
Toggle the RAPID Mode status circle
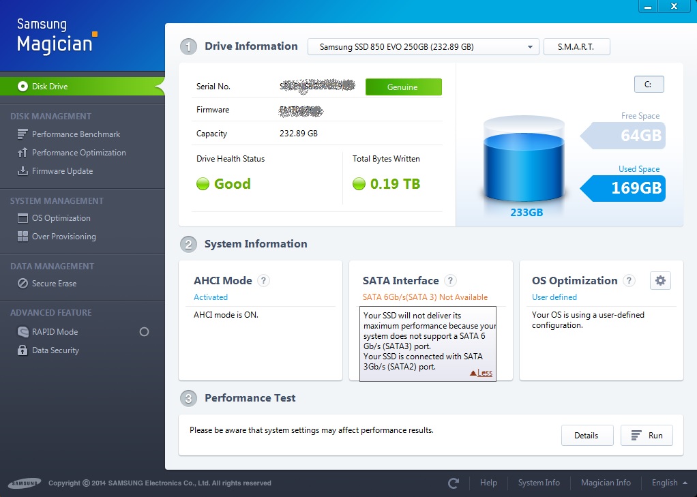tap(144, 332)
